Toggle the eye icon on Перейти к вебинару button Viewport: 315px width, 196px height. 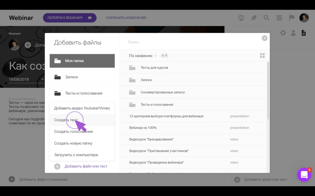[x=90, y=18]
